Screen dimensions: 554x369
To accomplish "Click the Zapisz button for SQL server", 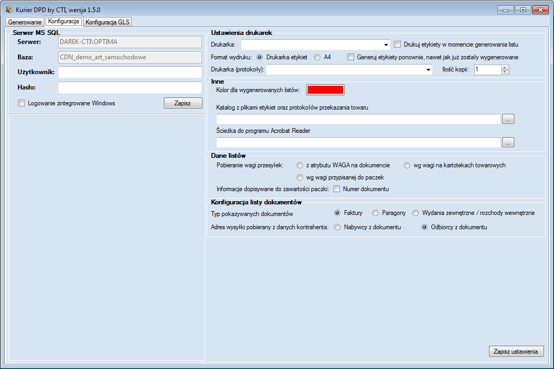I will coord(183,103).
